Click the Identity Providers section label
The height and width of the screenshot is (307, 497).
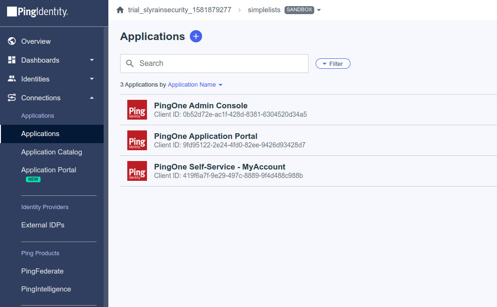[x=45, y=207]
